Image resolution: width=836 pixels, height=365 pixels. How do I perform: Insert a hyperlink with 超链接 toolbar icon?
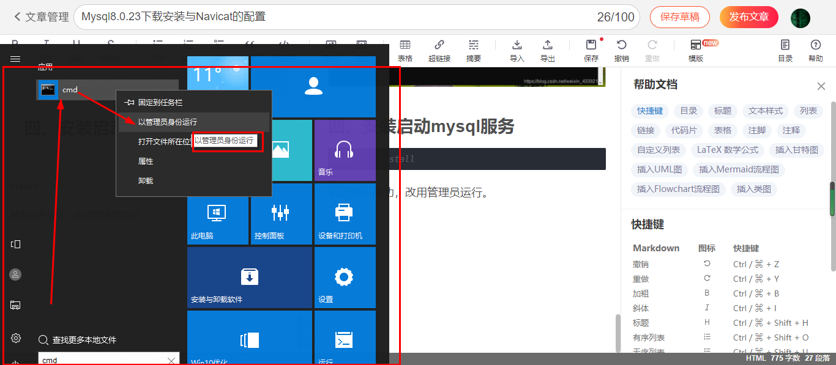(439, 51)
